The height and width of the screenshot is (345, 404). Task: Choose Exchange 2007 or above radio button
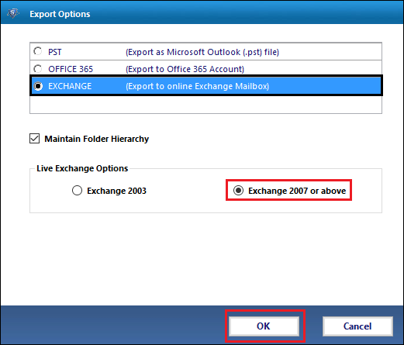click(x=238, y=191)
